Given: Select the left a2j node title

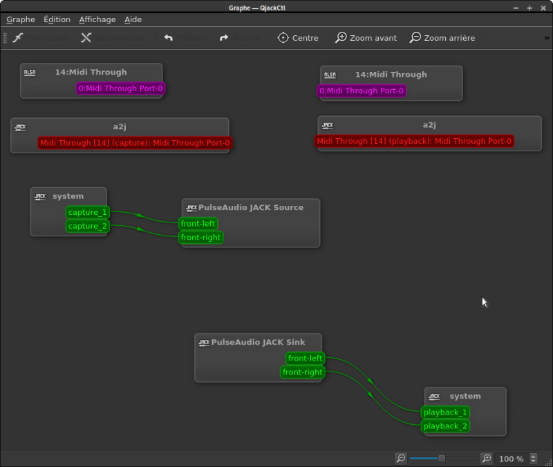Looking at the screenshot, I should 120,126.
